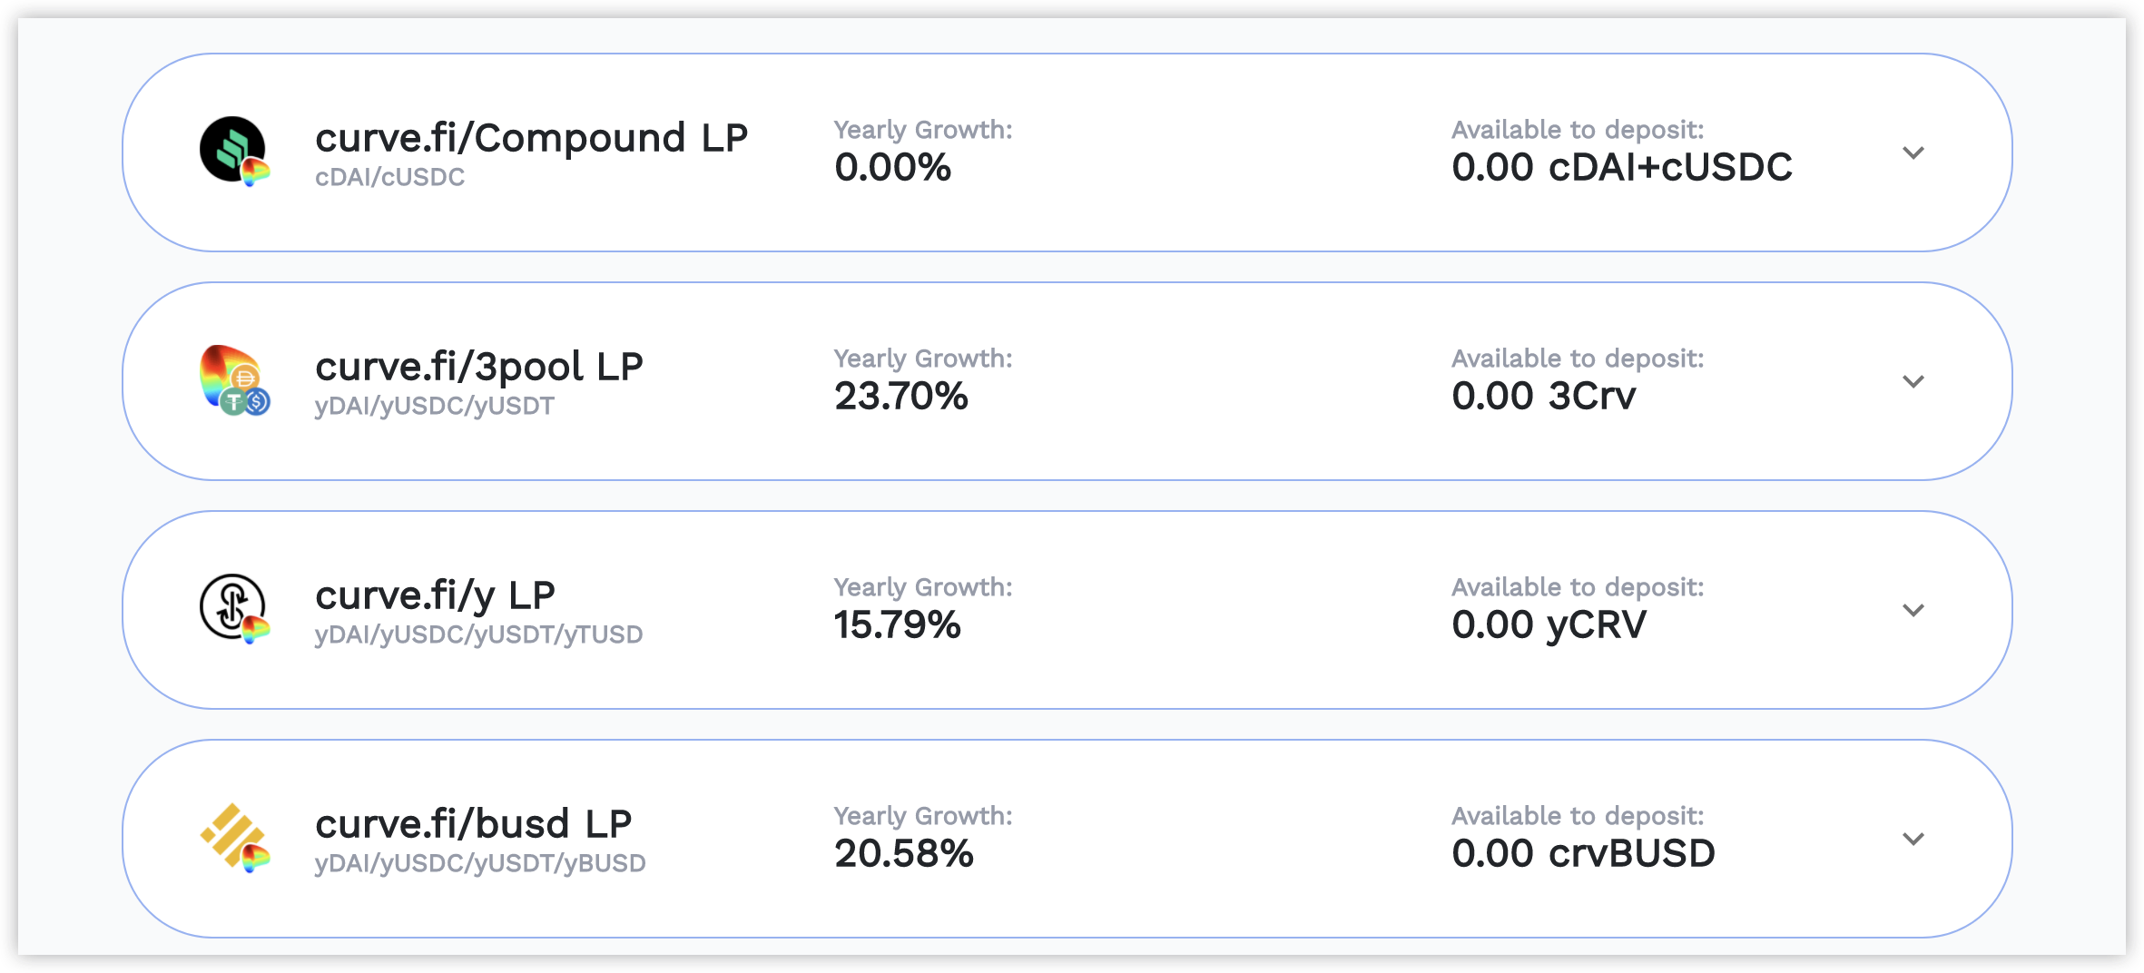2144x973 pixels.
Task: Click the 23.70% yearly growth value
Action: [x=901, y=396]
